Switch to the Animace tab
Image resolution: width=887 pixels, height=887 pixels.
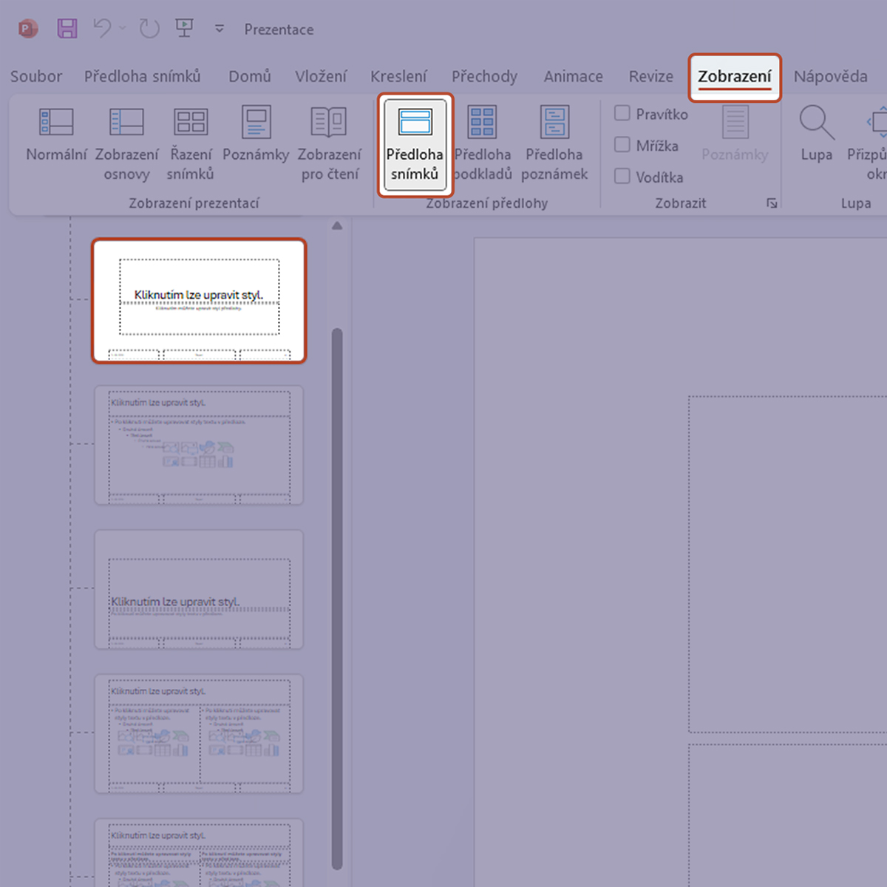(574, 76)
